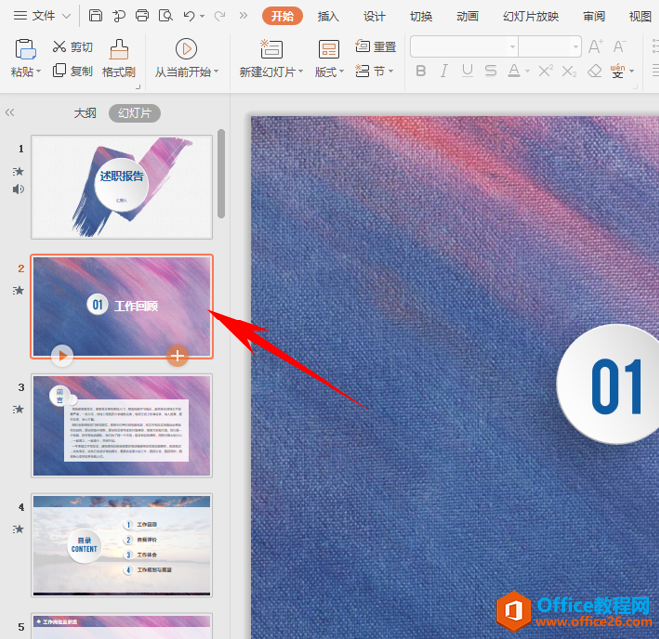This screenshot has width=659, height=639.
Task: Toggle underline formatting (U)
Action: click(x=468, y=71)
